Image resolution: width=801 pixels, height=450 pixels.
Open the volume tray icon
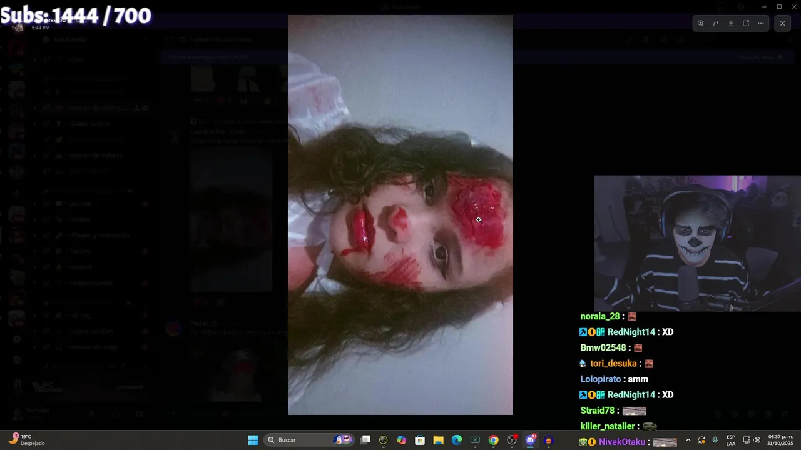tap(757, 440)
